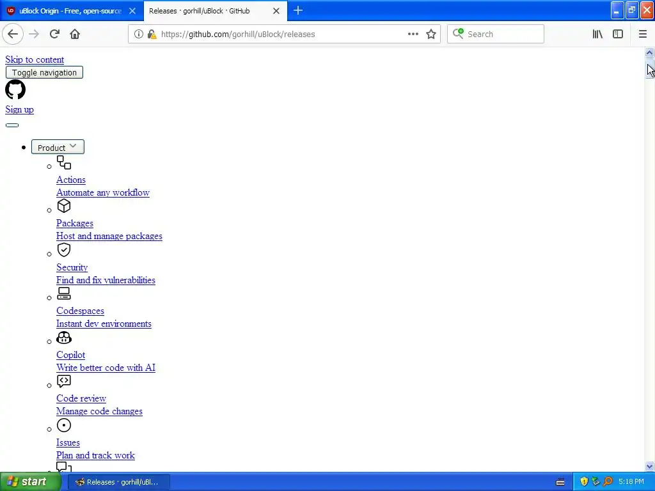Open the Copilot link
Screen dimensions: 655x491
point(71,355)
